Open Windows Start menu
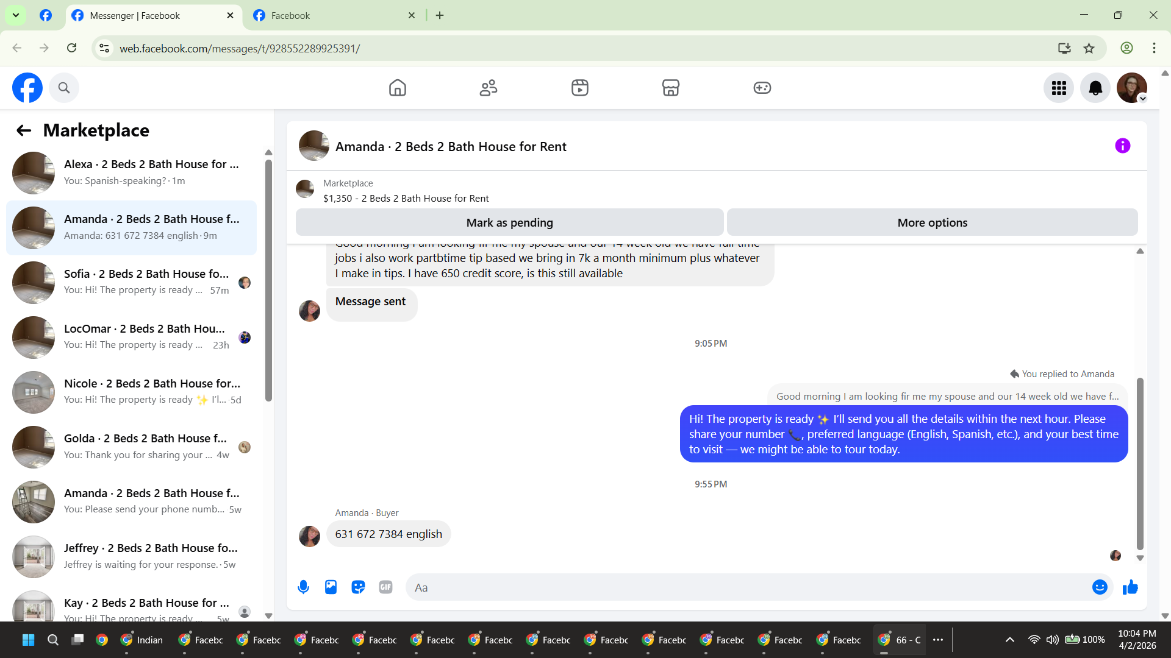Image resolution: width=1171 pixels, height=658 pixels. [28, 640]
